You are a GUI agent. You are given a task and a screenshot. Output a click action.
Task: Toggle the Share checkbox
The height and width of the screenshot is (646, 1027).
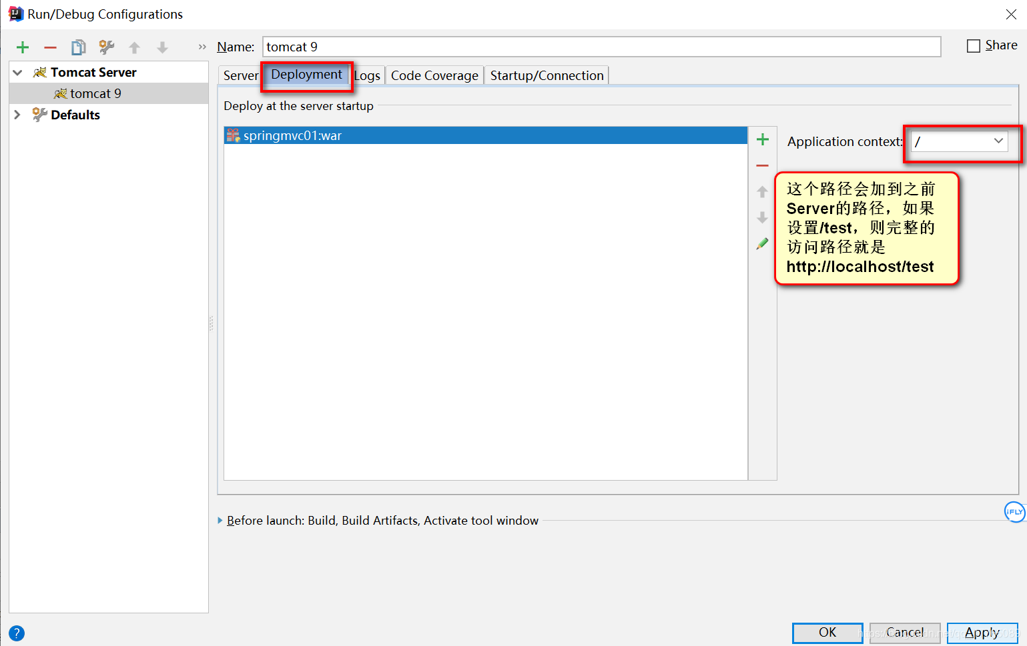974,45
